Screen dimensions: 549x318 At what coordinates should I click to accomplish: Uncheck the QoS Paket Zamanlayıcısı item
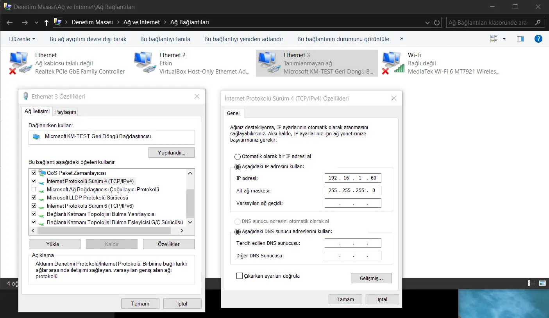coord(34,172)
